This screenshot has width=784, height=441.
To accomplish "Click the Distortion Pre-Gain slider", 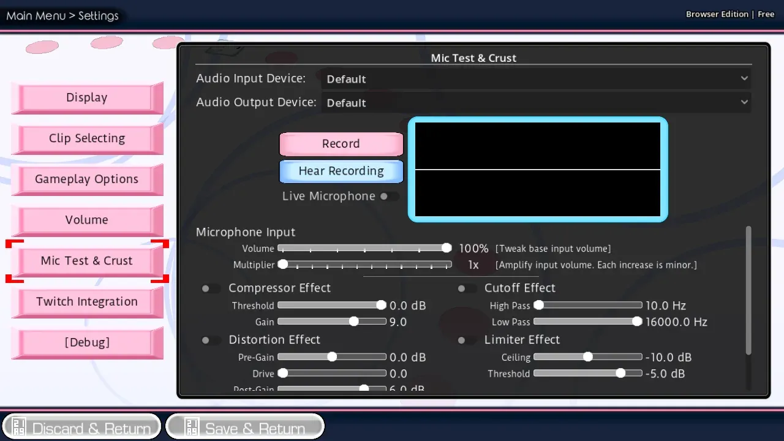I will click(332, 356).
